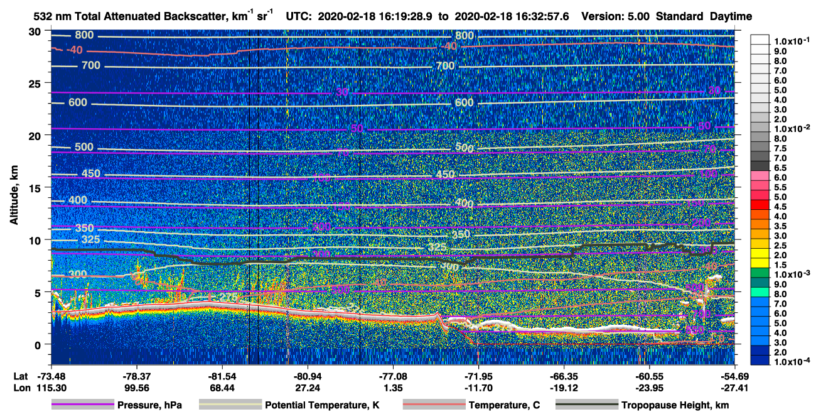Click altitude axis tick '15'
Screen dimensions: 816x419
click(35, 188)
